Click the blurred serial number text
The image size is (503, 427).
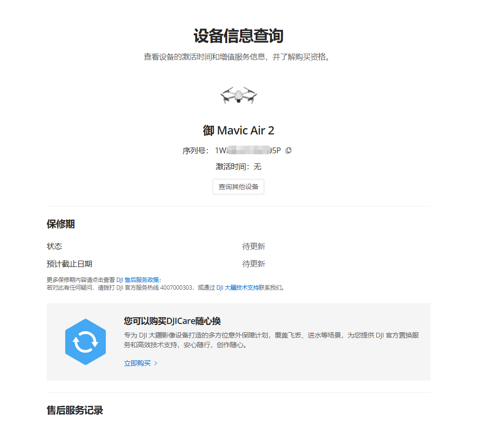pos(248,150)
